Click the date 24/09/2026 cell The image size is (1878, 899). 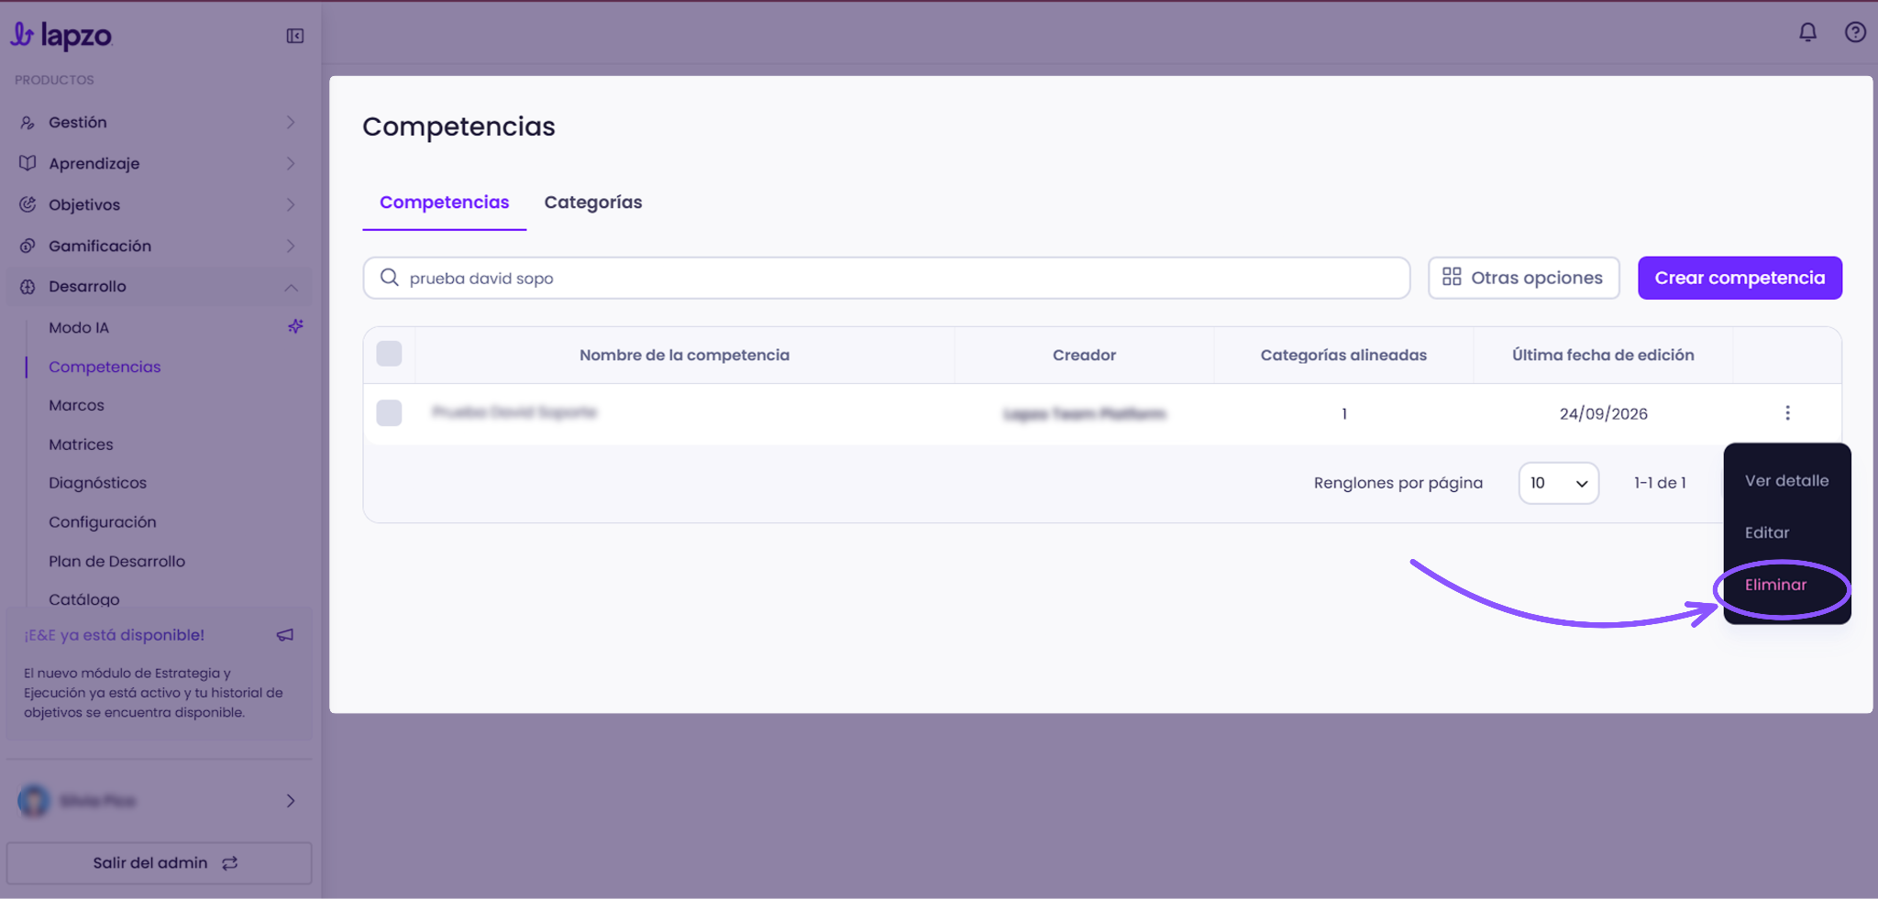(x=1603, y=413)
